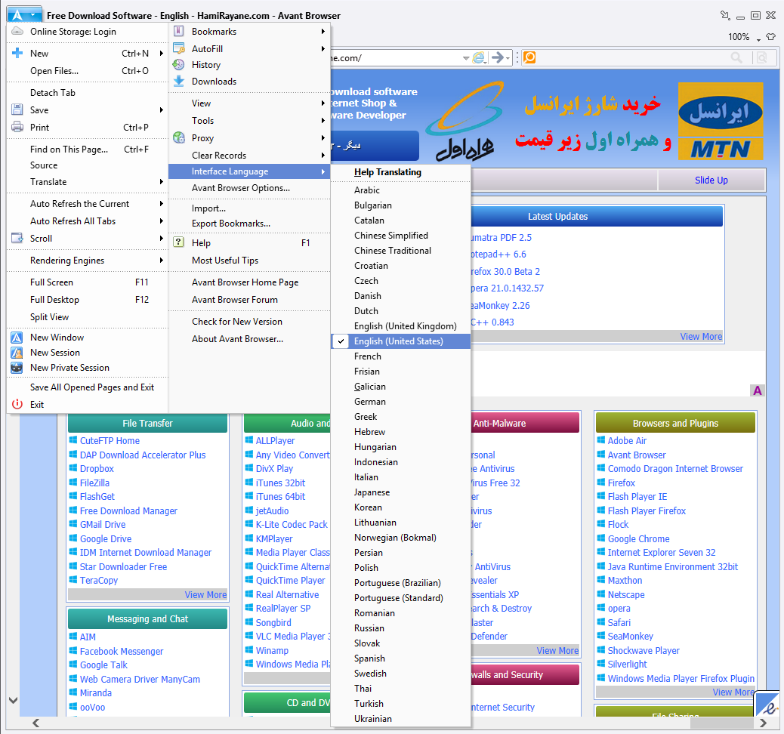Select Check for New Version

(237, 322)
